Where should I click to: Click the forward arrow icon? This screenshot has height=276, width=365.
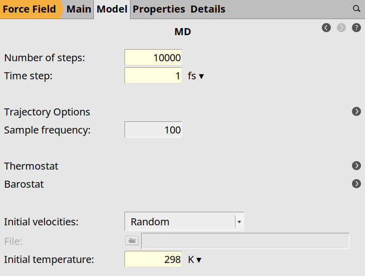coord(341,28)
